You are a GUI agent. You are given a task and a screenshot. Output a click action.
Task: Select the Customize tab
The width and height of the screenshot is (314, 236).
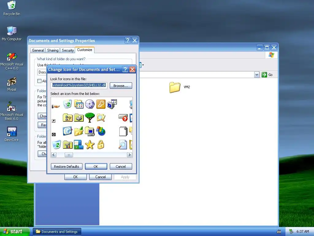pos(85,50)
